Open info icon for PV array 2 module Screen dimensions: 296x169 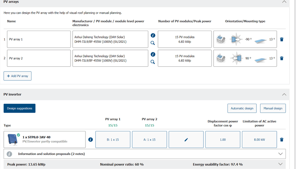(153, 54)
